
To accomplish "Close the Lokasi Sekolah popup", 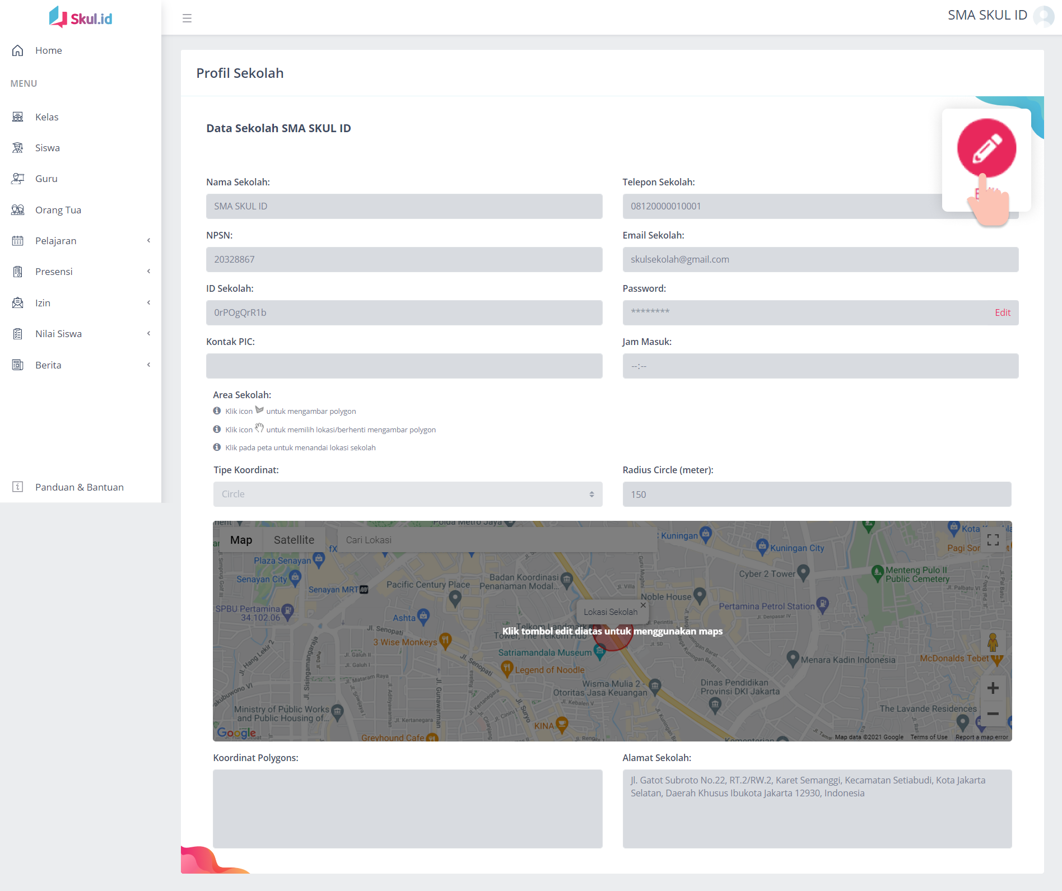I will (x=643, y=605).
